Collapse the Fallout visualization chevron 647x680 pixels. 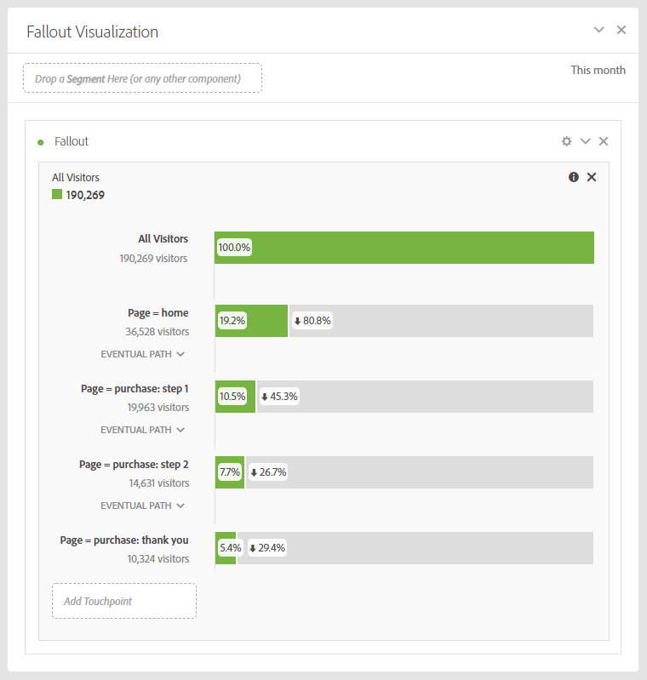pyautogui.click(x=585, y=141)
